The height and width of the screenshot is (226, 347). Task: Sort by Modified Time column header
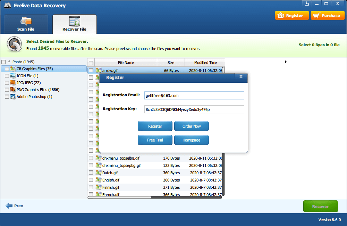205,63
